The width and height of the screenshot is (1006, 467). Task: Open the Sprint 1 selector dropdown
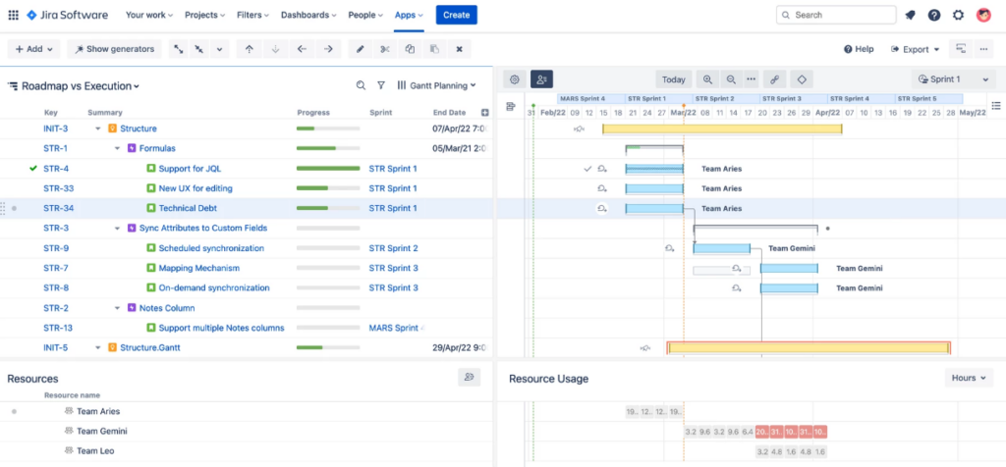pos(953,79)
